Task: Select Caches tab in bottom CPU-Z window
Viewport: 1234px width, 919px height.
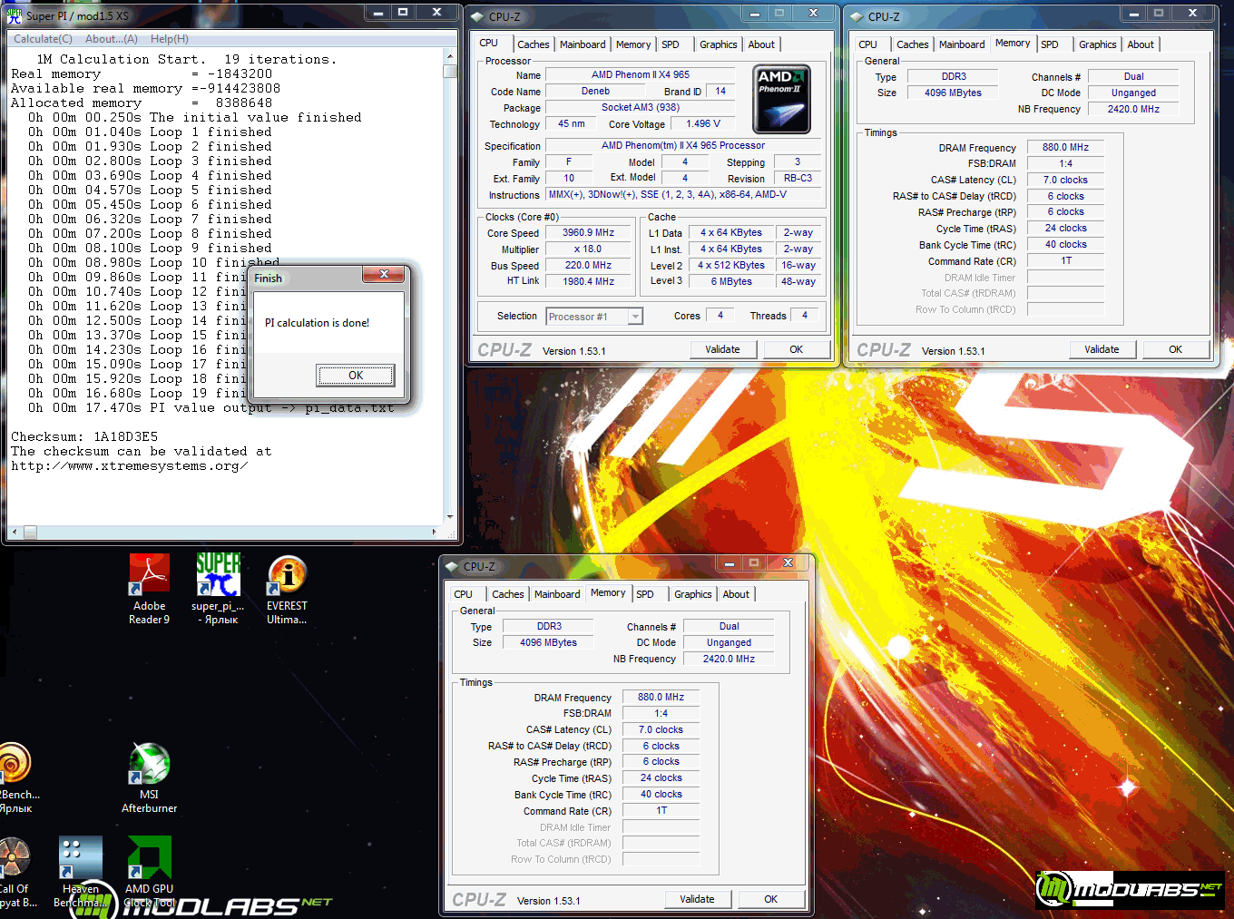Action: tap(508, 594)
